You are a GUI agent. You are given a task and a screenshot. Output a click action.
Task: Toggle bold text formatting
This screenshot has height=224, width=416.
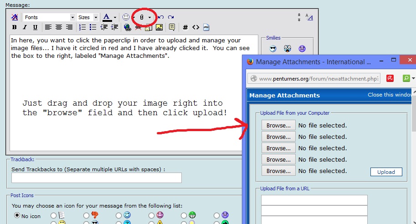[x=15, y=27]
